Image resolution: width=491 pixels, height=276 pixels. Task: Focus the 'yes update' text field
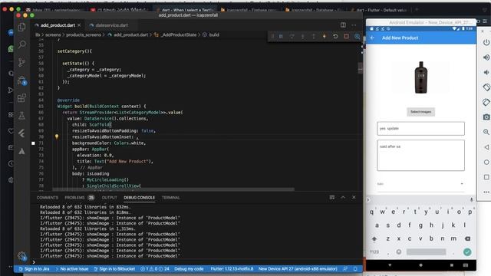(x=420, y=129)
